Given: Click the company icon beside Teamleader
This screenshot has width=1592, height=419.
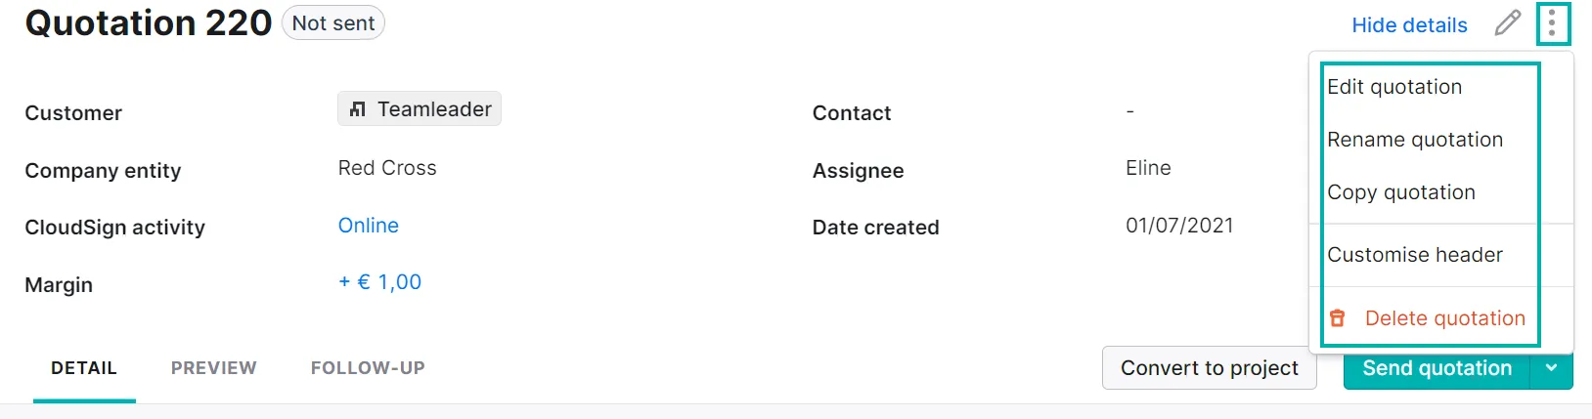Looking at the screenshot, I should click(x=358, y=109).
